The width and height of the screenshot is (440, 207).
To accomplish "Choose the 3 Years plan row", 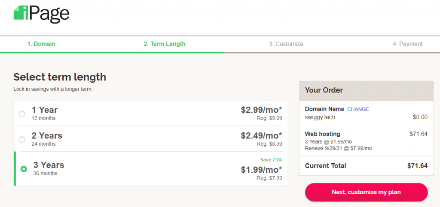I will point(151,169).
